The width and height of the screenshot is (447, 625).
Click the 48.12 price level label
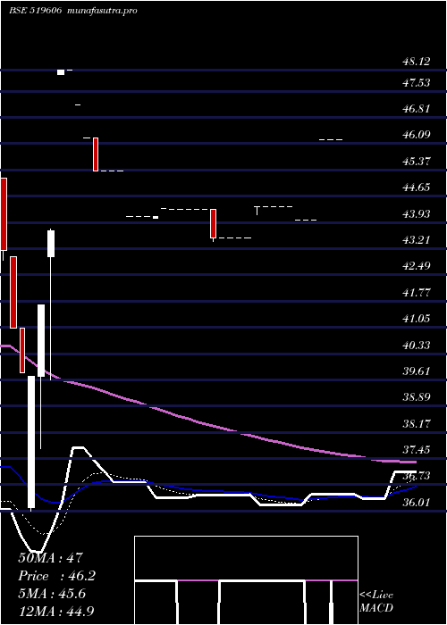tap(417, 62)
